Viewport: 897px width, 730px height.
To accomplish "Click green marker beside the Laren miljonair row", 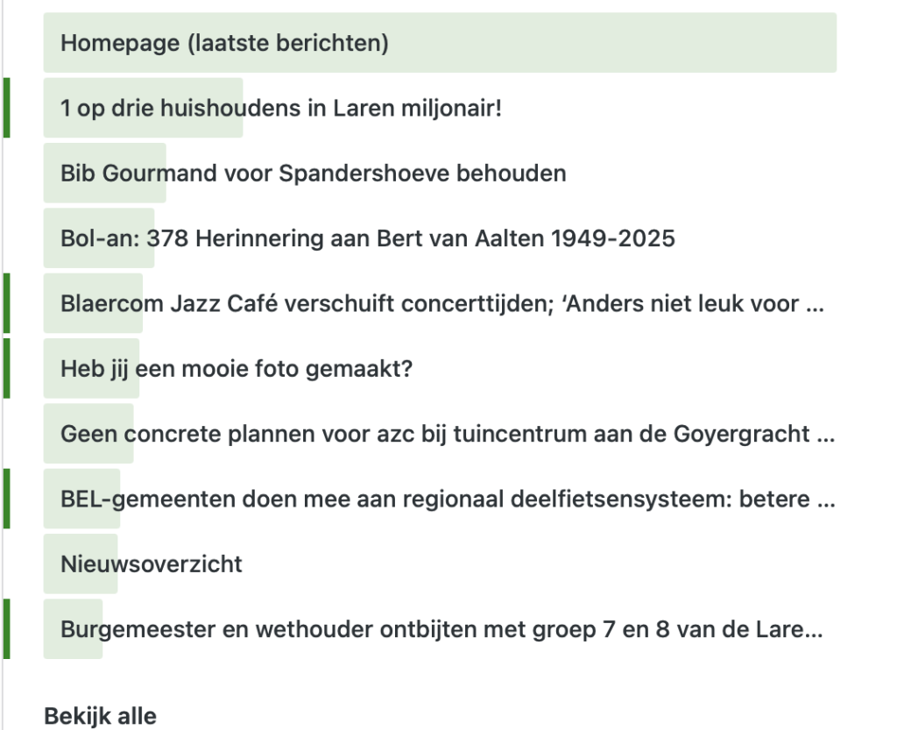I will coord(7,108).
